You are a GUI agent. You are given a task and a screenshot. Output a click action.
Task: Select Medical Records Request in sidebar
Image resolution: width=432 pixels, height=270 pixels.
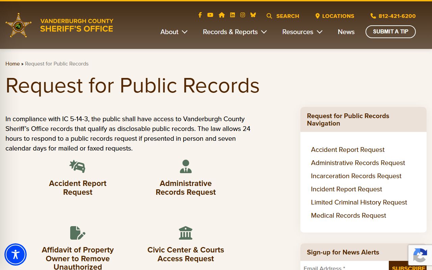tap(348, 215)
